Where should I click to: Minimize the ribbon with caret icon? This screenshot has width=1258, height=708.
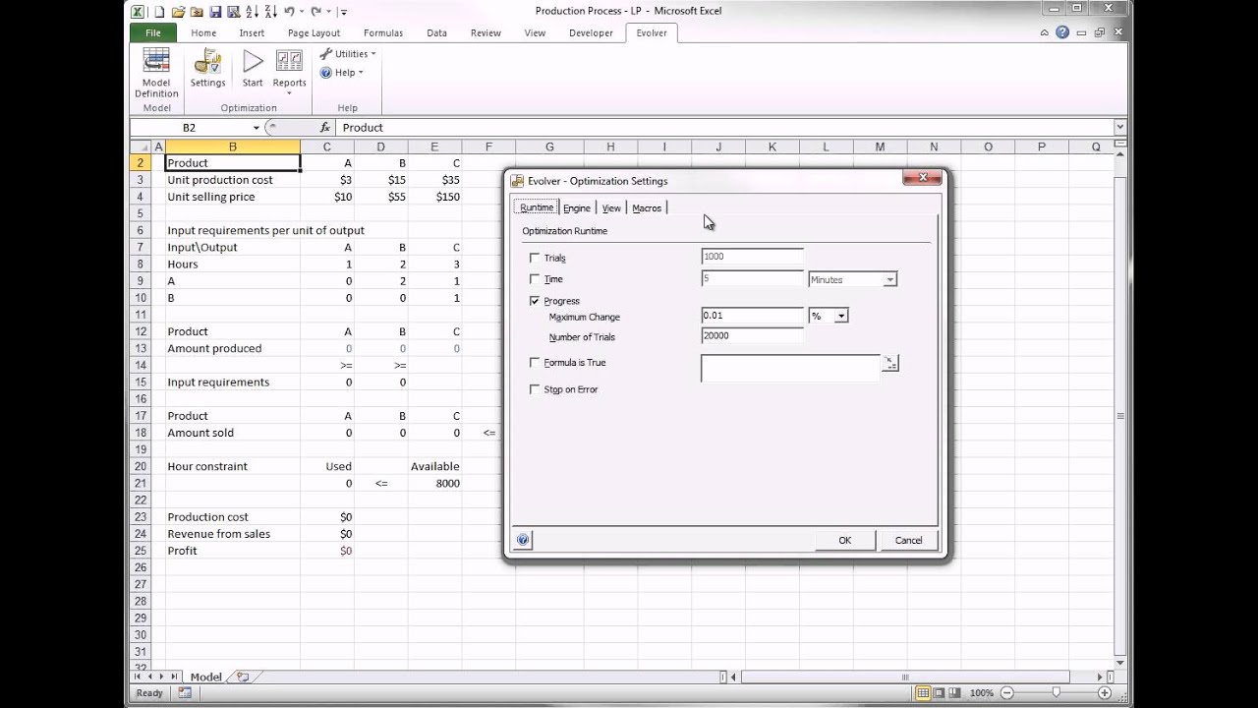point(1045,32)
